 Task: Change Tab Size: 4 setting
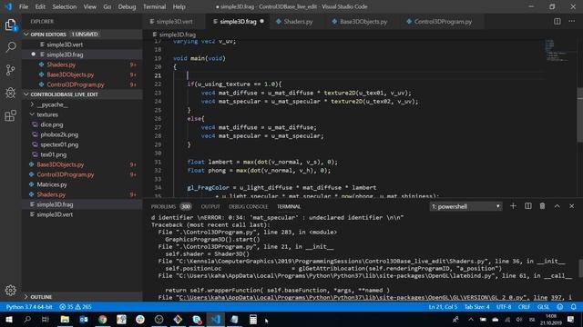click(476, 307)
